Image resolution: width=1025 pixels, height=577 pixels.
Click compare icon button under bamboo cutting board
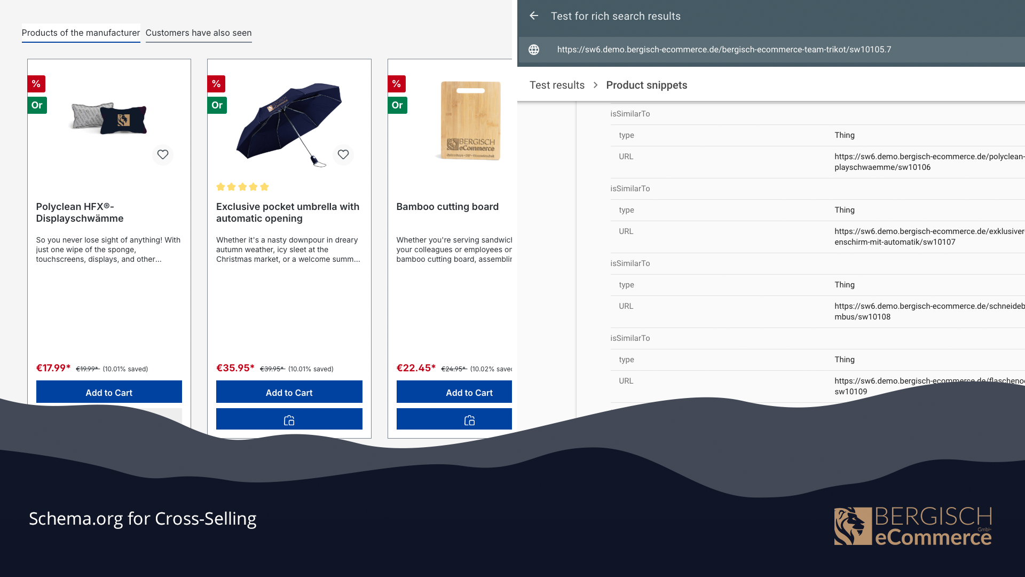469,420
